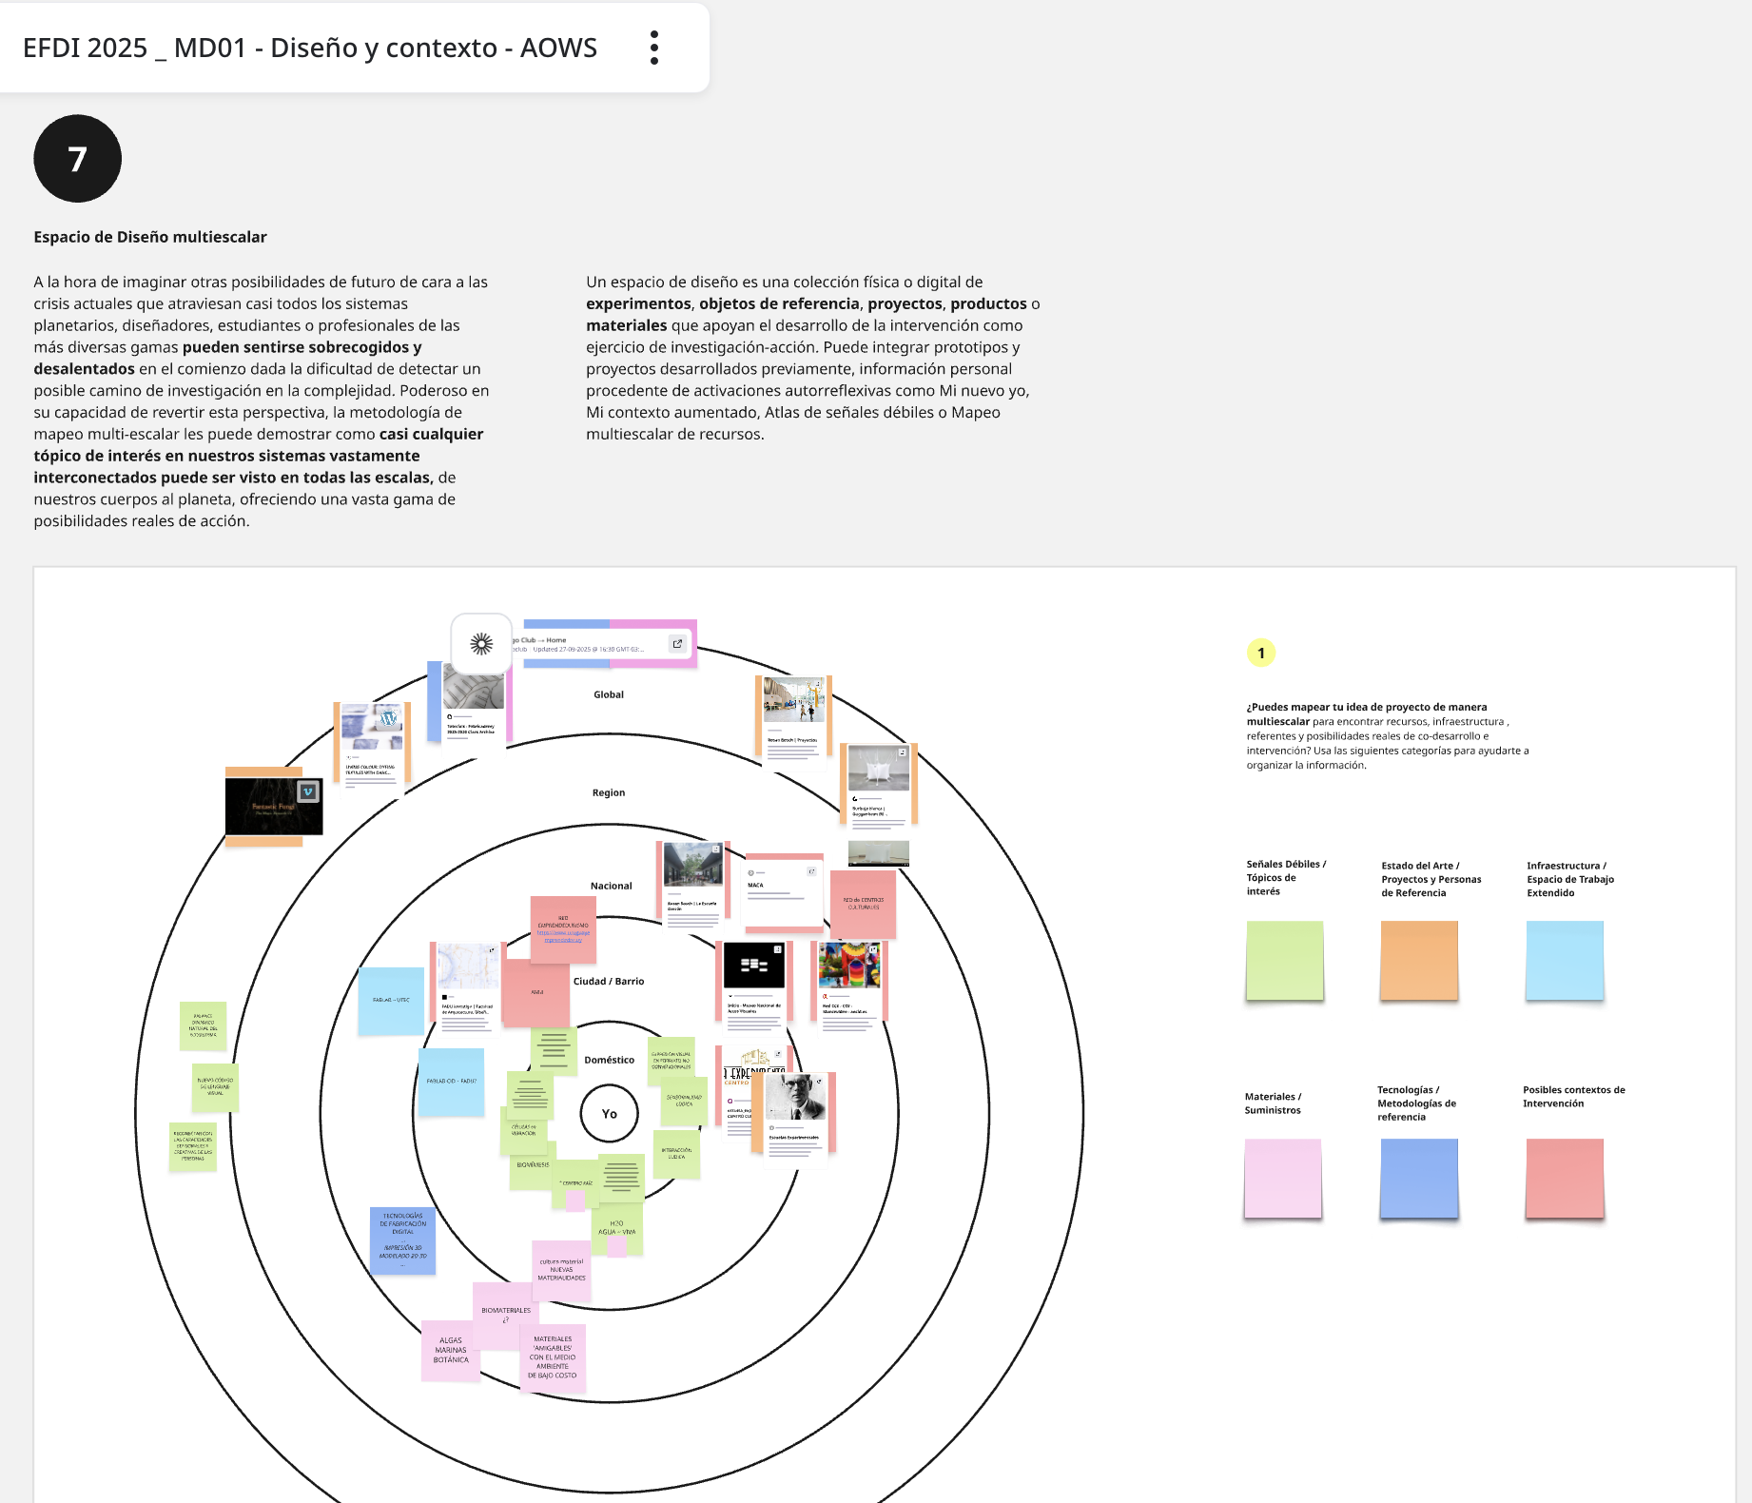Select the light blue Infraestructura legend sticky
The width and height of the screenshot is (1752, 1503).
coord(1564,960)
